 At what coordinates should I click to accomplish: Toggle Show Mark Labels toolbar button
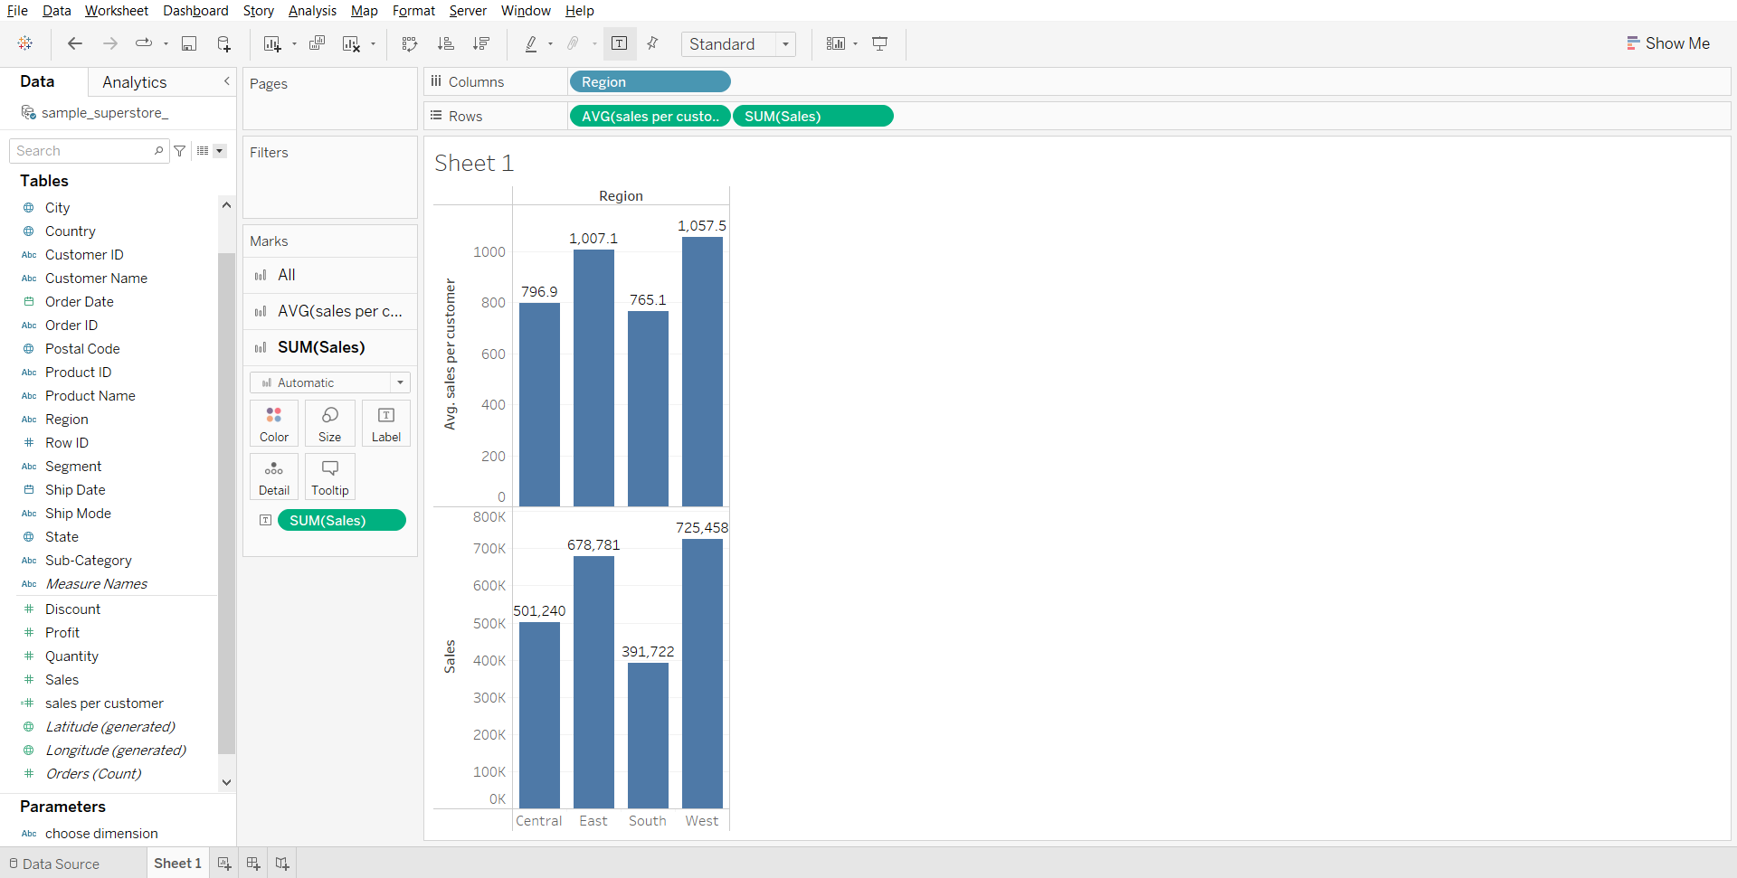point(620,43)
